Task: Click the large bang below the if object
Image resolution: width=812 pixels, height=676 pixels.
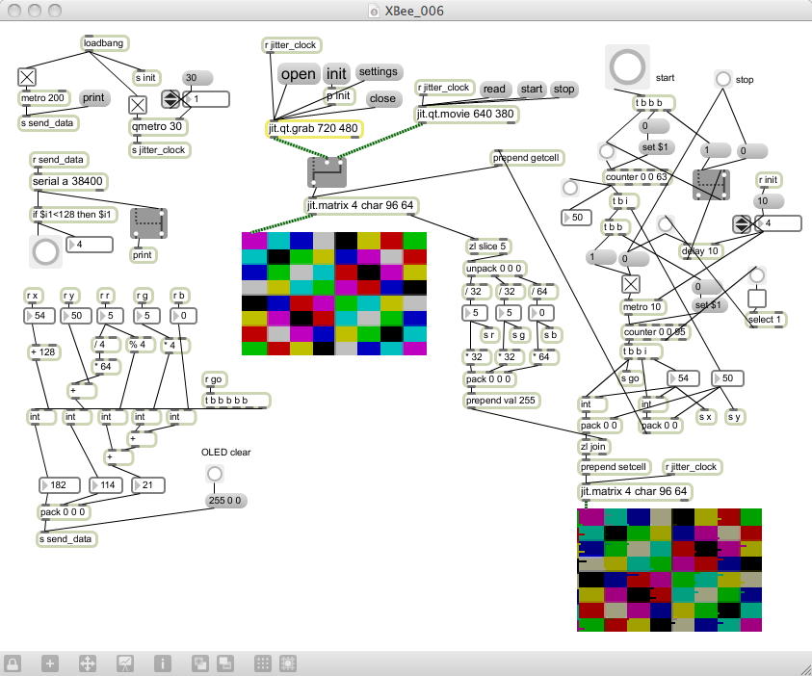Action: point(45,252)
